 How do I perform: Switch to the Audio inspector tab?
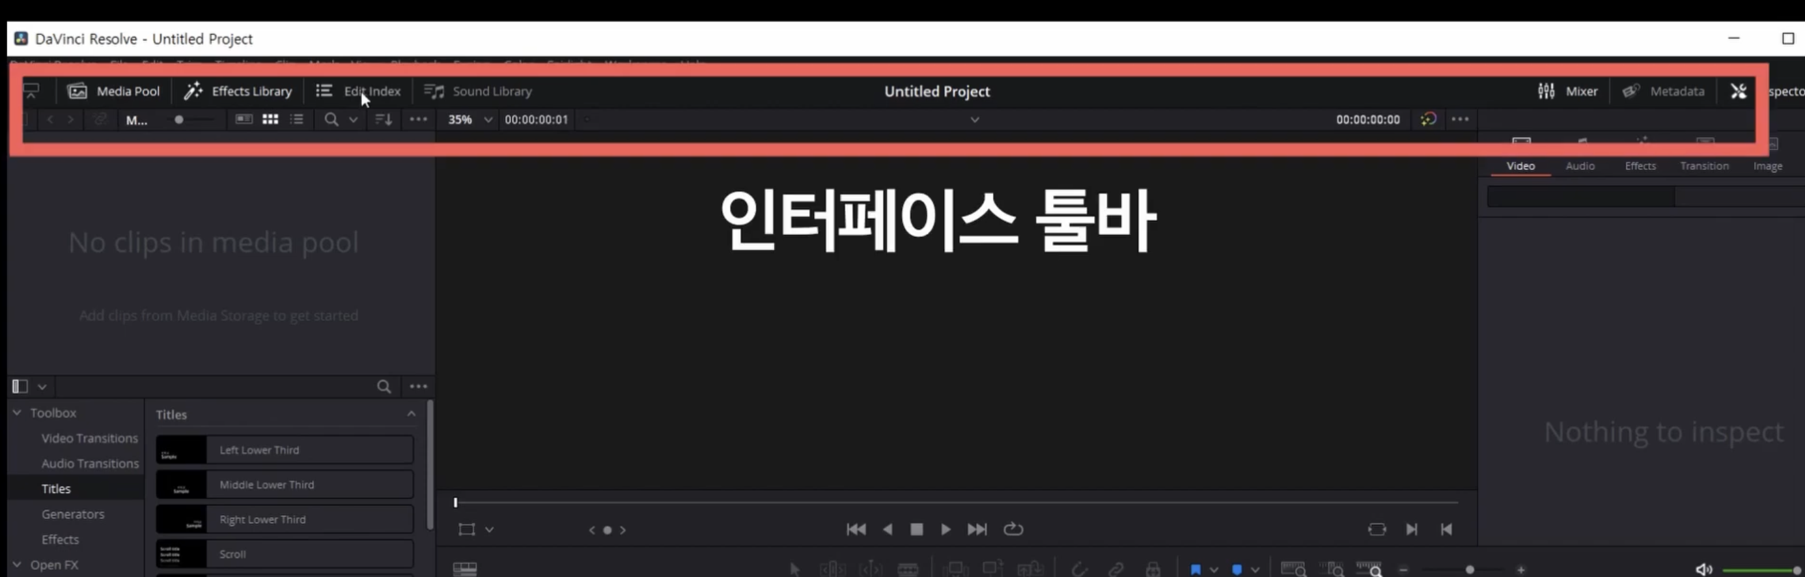point(1580,166)
